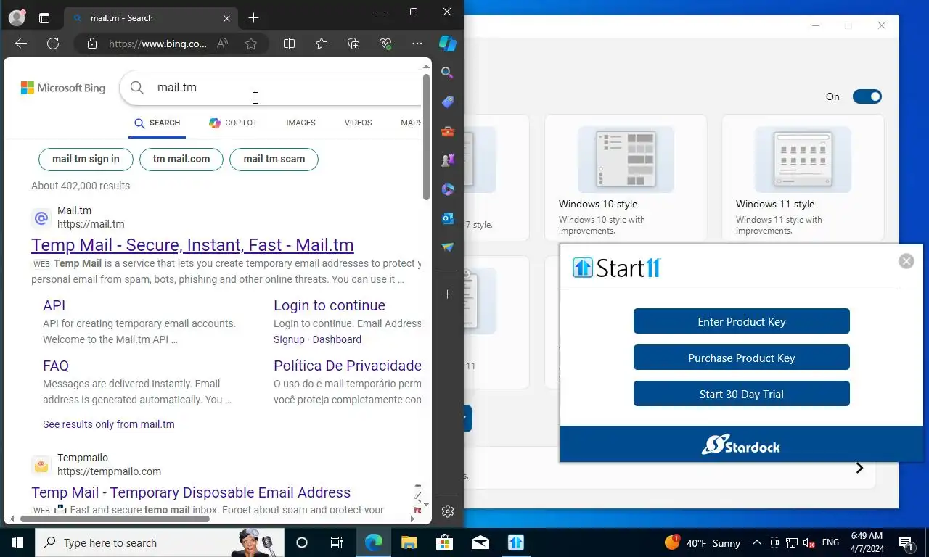Viewport: 929px width, 557px height.
Task: Open Task View on taskbar
Action: tap(337, 542)
